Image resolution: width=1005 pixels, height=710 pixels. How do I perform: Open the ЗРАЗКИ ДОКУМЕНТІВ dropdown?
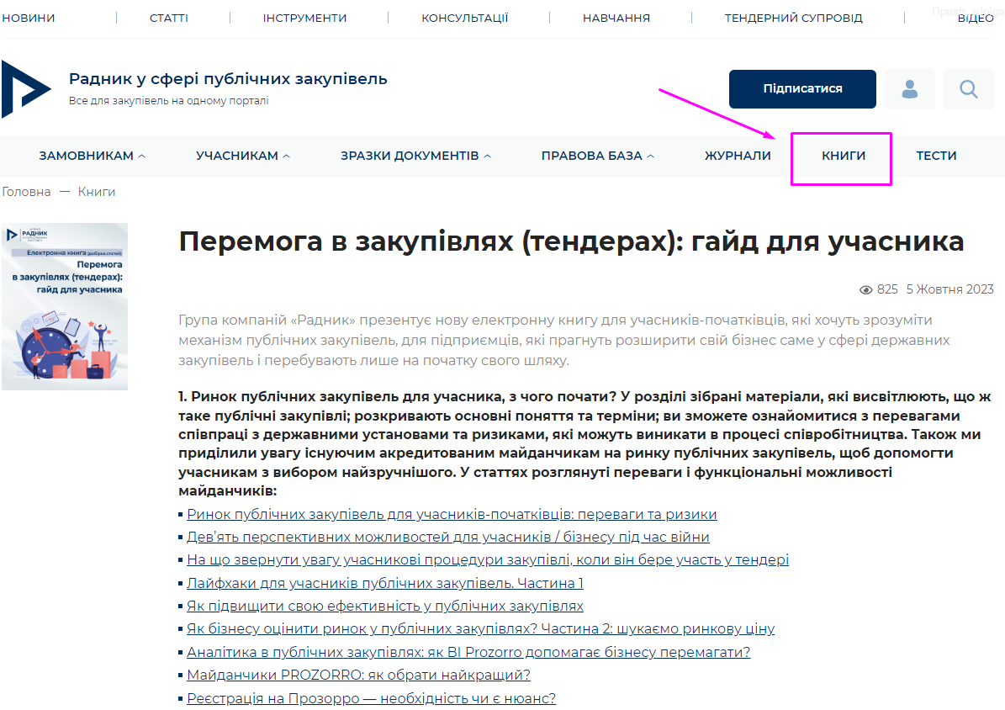(x=415, y=156)
